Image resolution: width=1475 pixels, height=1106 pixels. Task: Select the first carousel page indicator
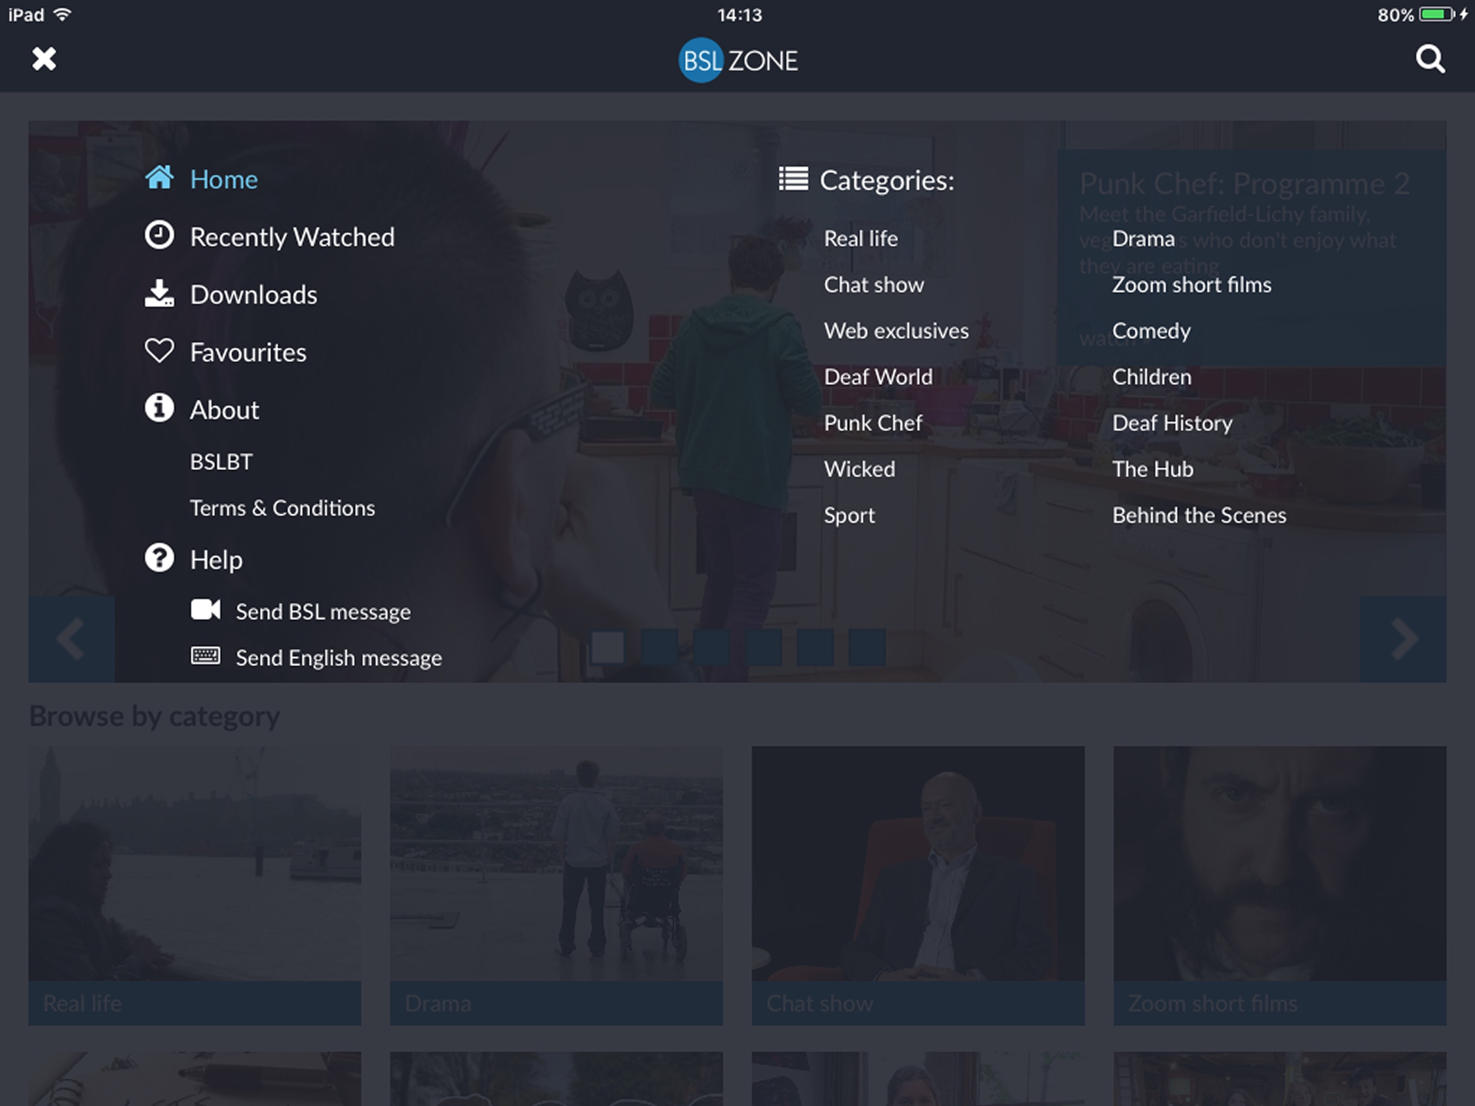click(x=607, y=647)
